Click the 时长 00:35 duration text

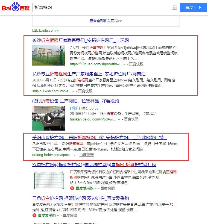pyautogui.click(x=90, y=108)
